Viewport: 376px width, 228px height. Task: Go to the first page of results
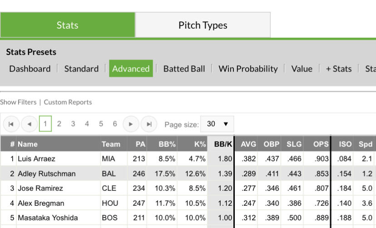click(x=11, y=124)
